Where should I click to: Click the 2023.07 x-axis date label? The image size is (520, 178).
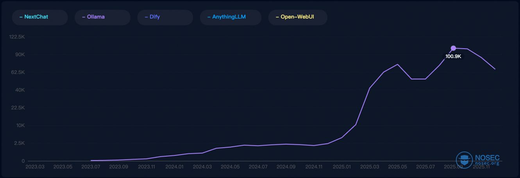[x=91, y=167]
